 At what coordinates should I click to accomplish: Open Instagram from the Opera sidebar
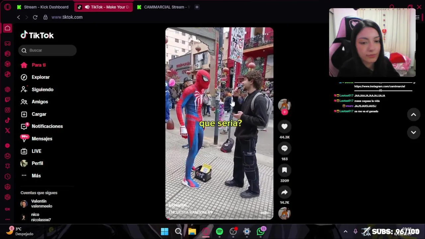(7, 110)
